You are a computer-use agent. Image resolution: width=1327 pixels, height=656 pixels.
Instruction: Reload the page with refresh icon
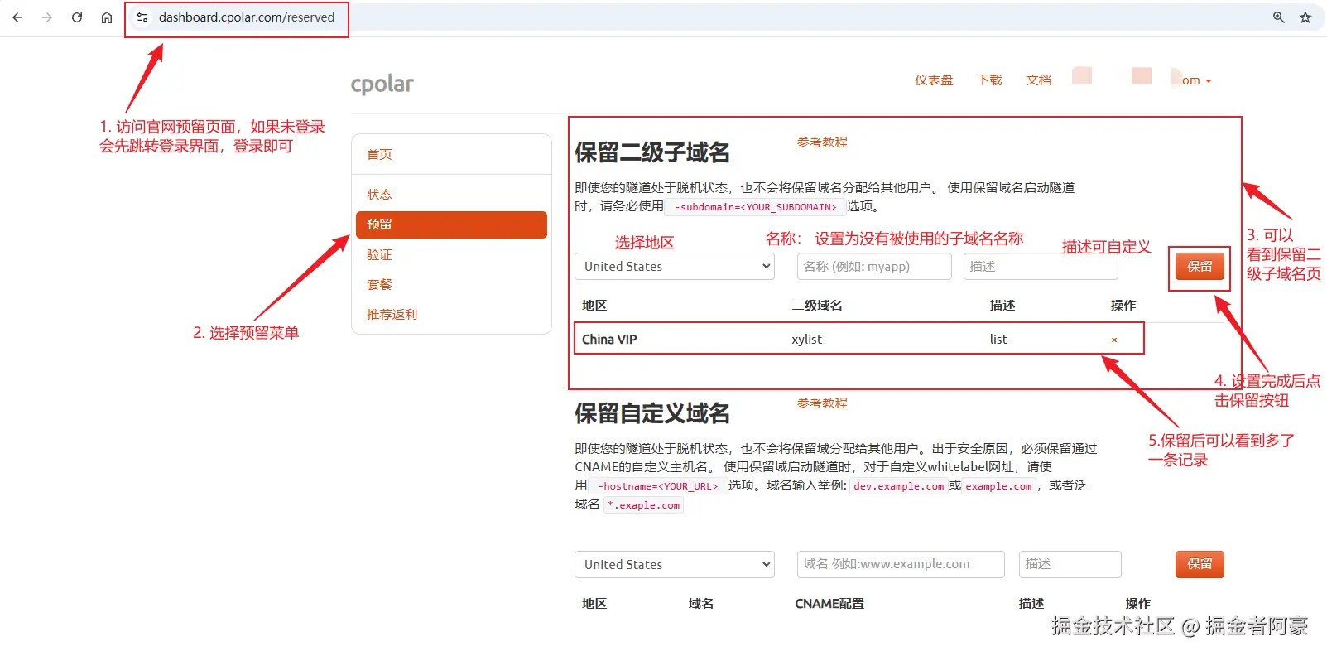pos(77,17)
